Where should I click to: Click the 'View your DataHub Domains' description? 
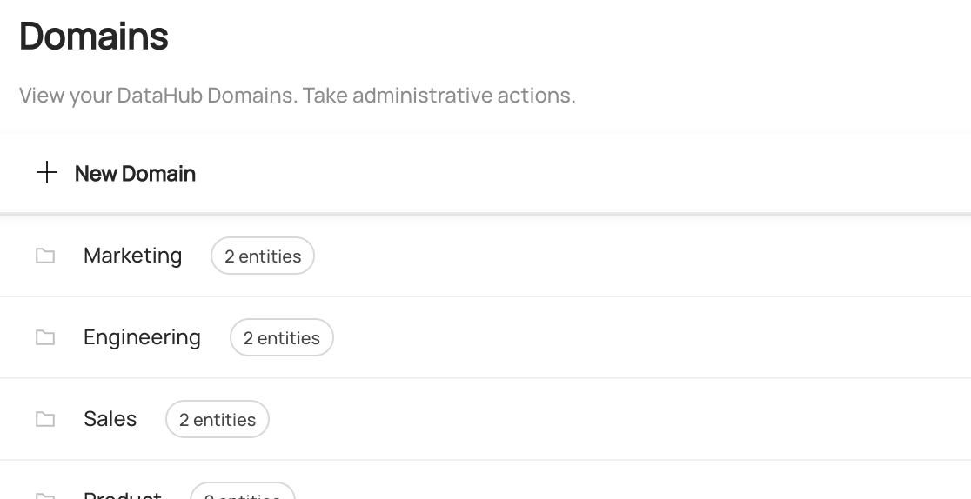pyautogui.click(x=297, y=95)
